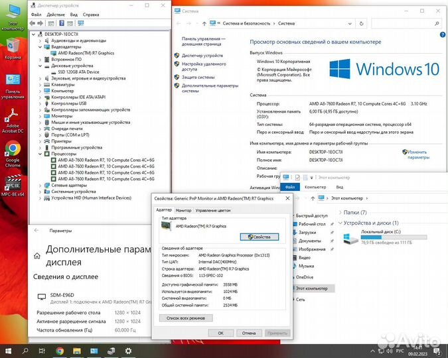Click home icon in Параметры window
Image resolution: width=448 pixels, height=358 pixels.
click(x=37, y=256)
